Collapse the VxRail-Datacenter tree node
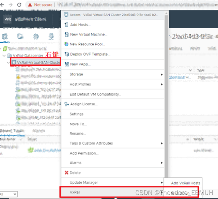This screenshot has height=199, width=218. (x=4, y=56)
